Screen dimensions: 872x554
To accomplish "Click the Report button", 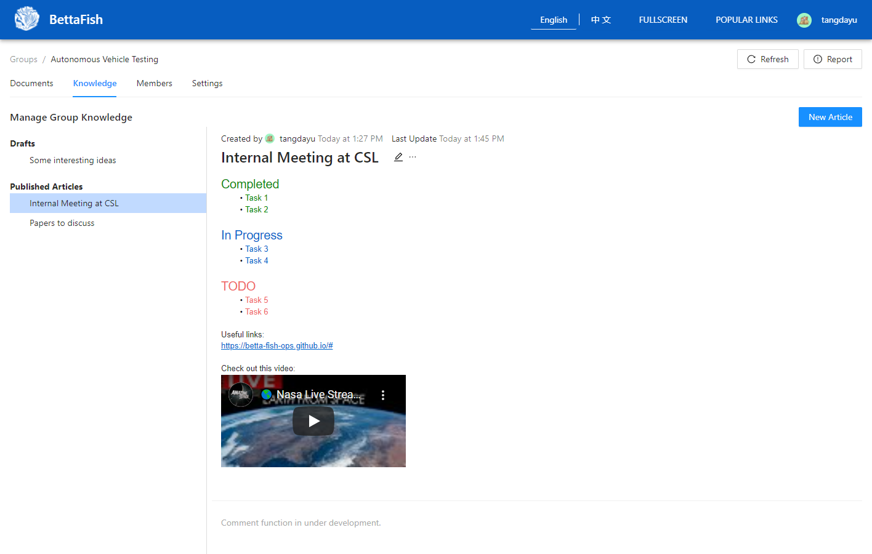I will pyautogui.click(x=833, y=59).
